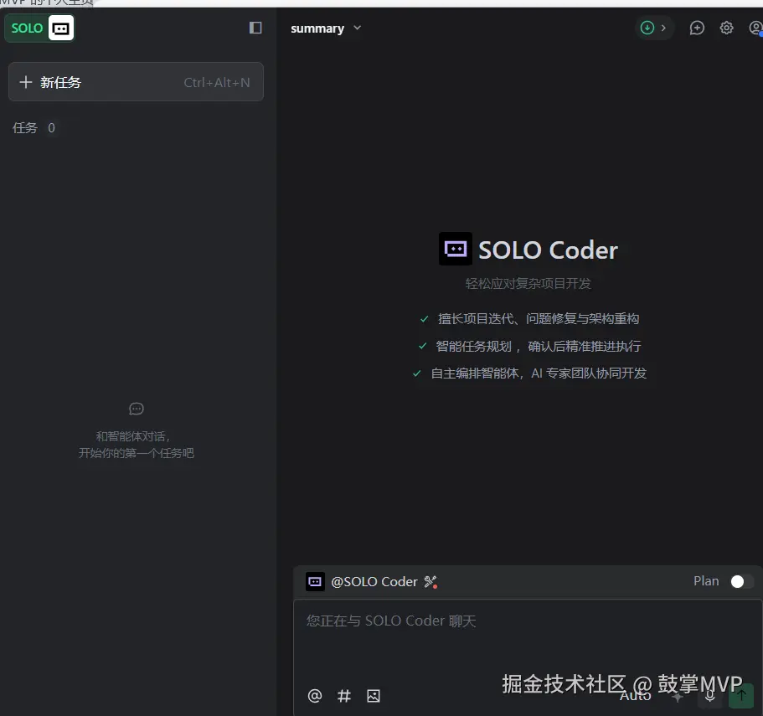The image size is (763, 716).
Task: Click text 自主编排智能体，AI 专家团队协同开发
Action: tap(539, 373)
